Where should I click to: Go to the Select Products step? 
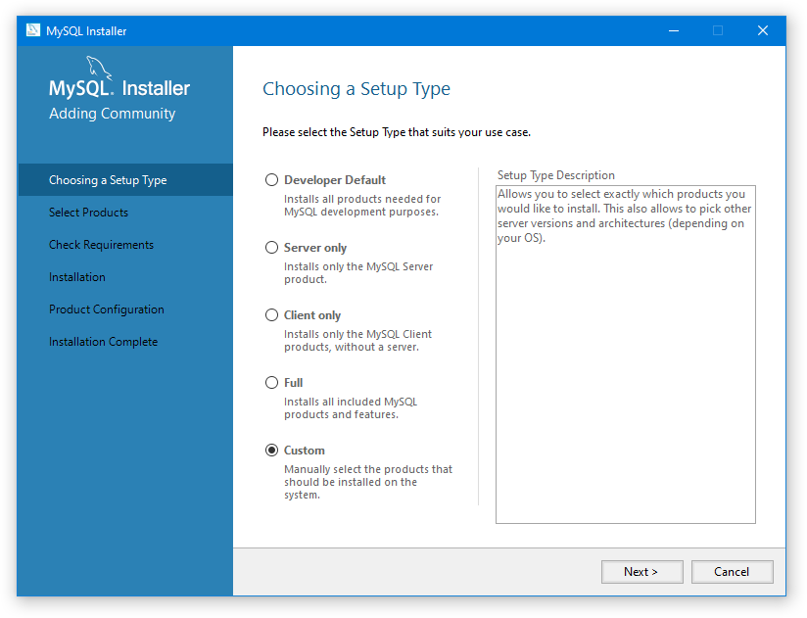88,213
